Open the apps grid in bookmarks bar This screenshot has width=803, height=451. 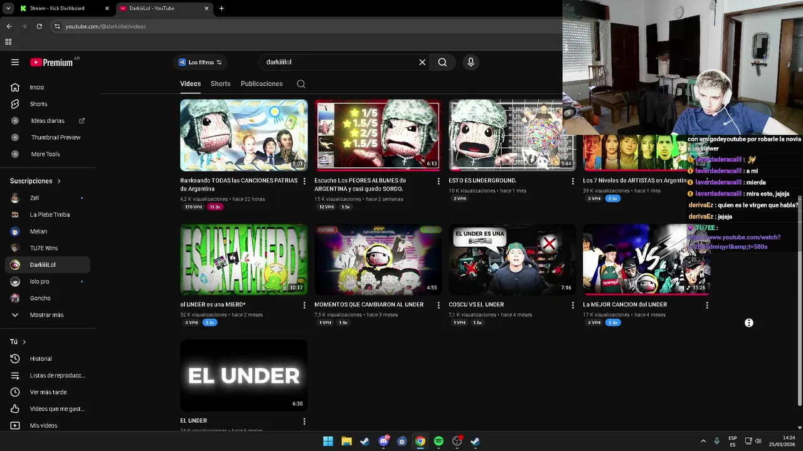(8, 42)
